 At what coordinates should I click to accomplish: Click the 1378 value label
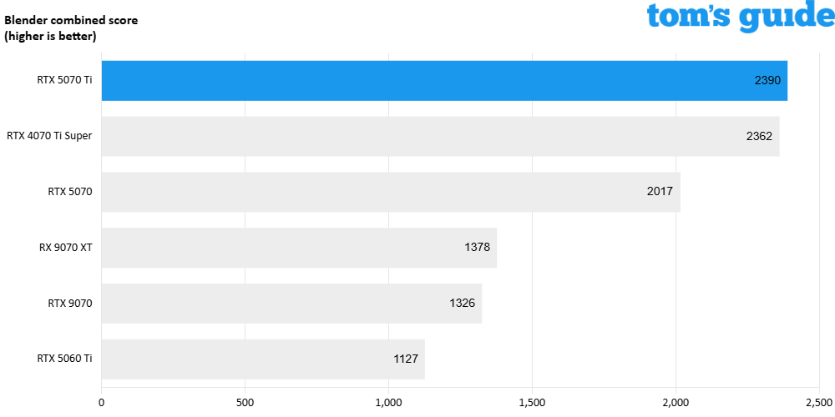click(x=477, y=248)
